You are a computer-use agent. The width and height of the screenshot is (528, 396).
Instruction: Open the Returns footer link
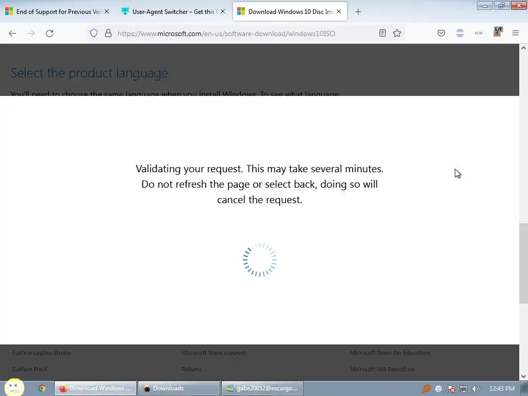coord(192,369)
